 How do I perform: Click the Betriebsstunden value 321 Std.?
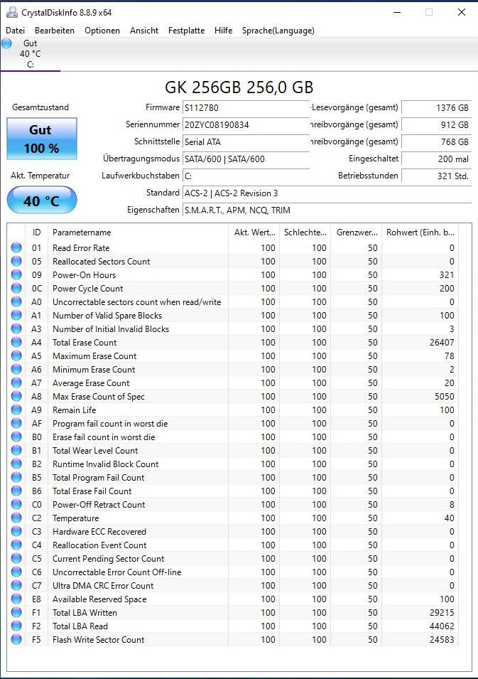[437, 176]
